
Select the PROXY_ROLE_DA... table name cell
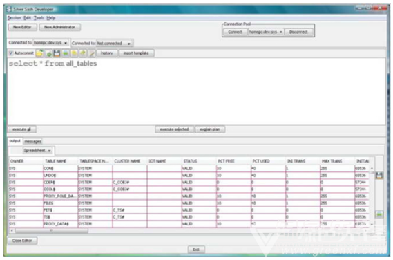[x=60, y=196]
